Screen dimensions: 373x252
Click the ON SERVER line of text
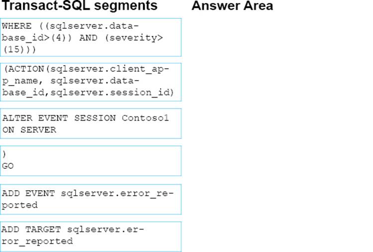coord(29,129)
